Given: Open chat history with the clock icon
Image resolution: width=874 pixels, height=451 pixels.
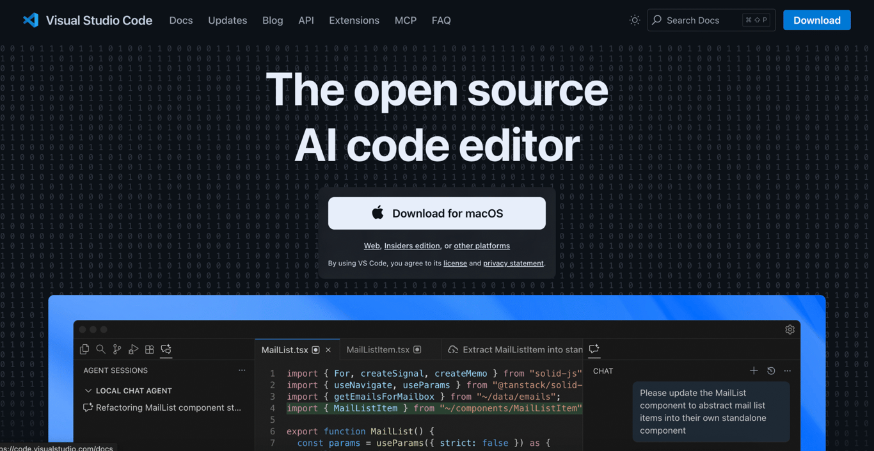Looking at the screenshot, I should click(770, 370).
